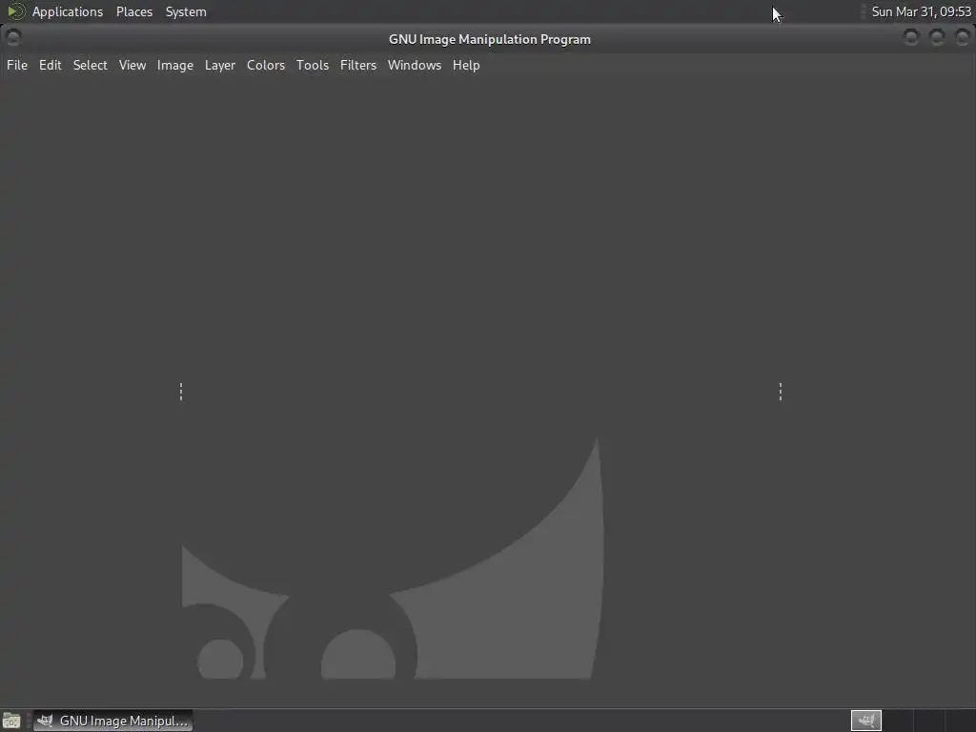Open the Layer menu
Viewport: 976px width, 732px height.
220,66
